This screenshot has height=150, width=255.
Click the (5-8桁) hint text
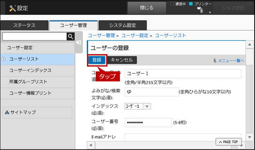(x=180, y=122)
